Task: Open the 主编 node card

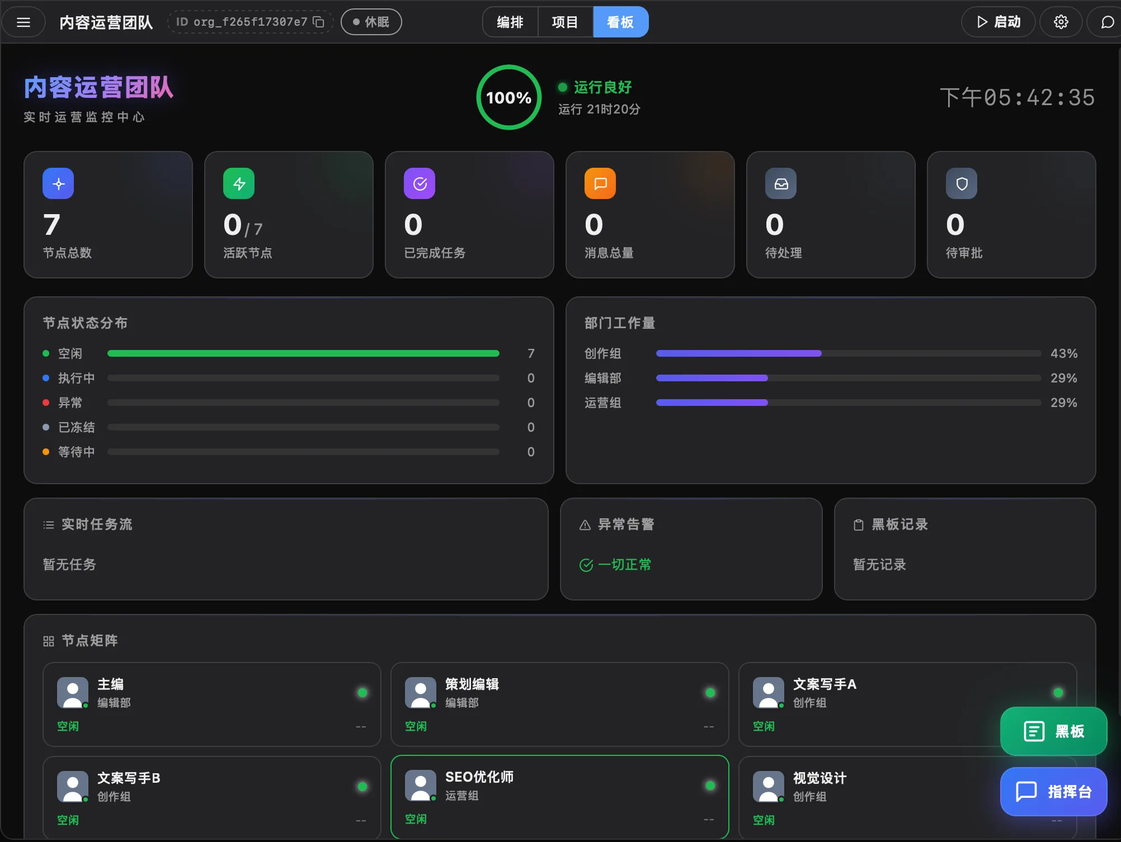Action: pyautogui.click(x=211, y=704)
